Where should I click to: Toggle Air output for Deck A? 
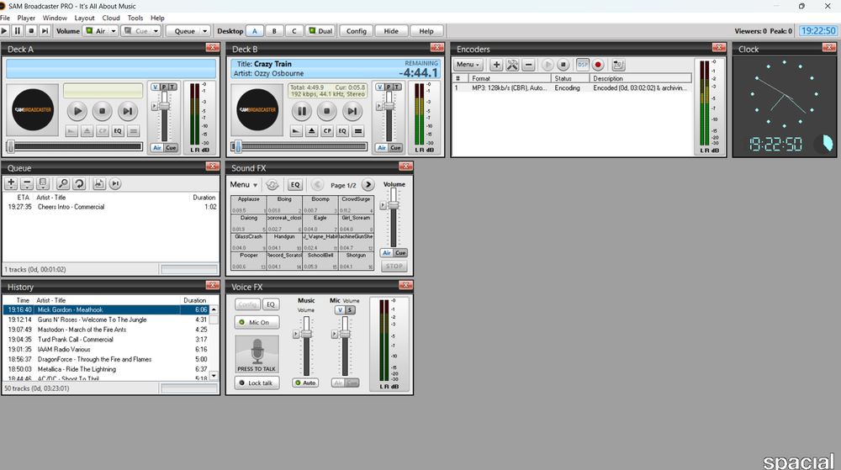[156, 148]
